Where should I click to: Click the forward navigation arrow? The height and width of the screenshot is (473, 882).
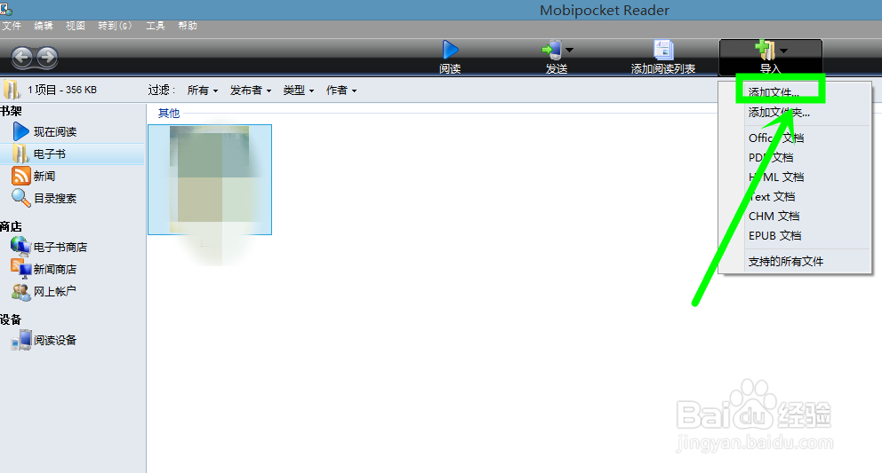tap(48, 57)
